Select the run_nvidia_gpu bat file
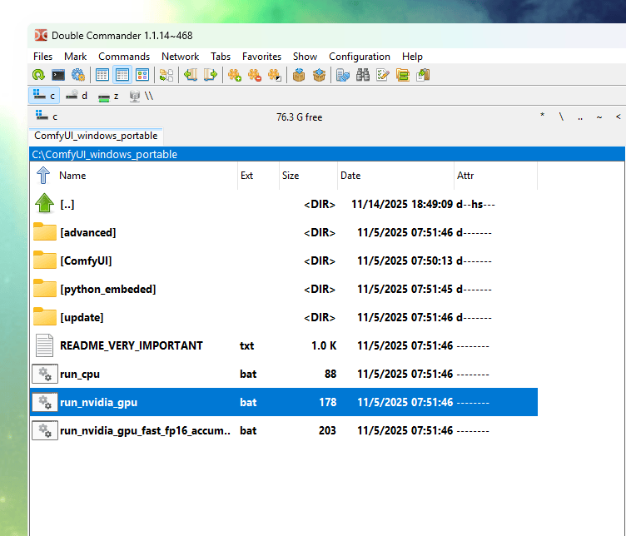The height and width of the screenshot is (536, 626). 284,402
